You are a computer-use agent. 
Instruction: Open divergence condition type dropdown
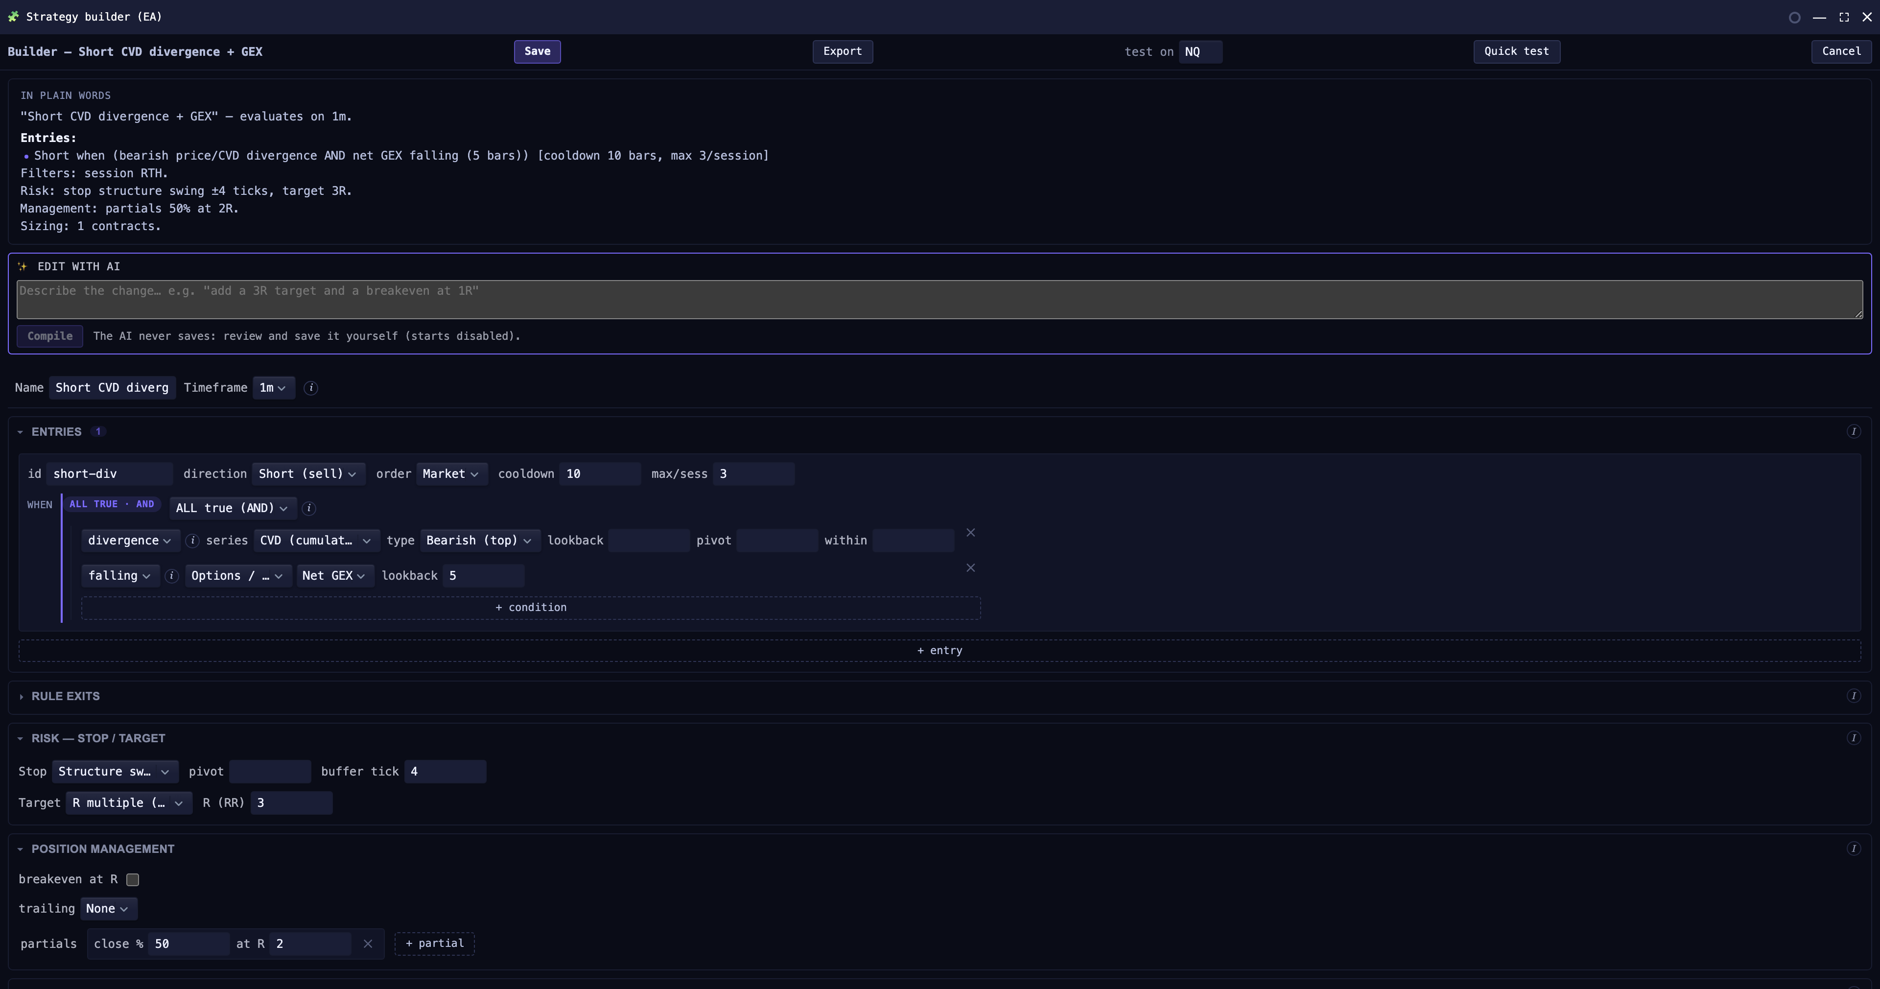point(131,541)
